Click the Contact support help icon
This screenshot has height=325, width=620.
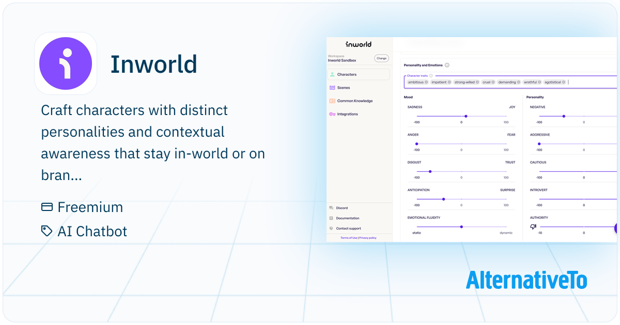pyautogui.click(x=331, y=229)
